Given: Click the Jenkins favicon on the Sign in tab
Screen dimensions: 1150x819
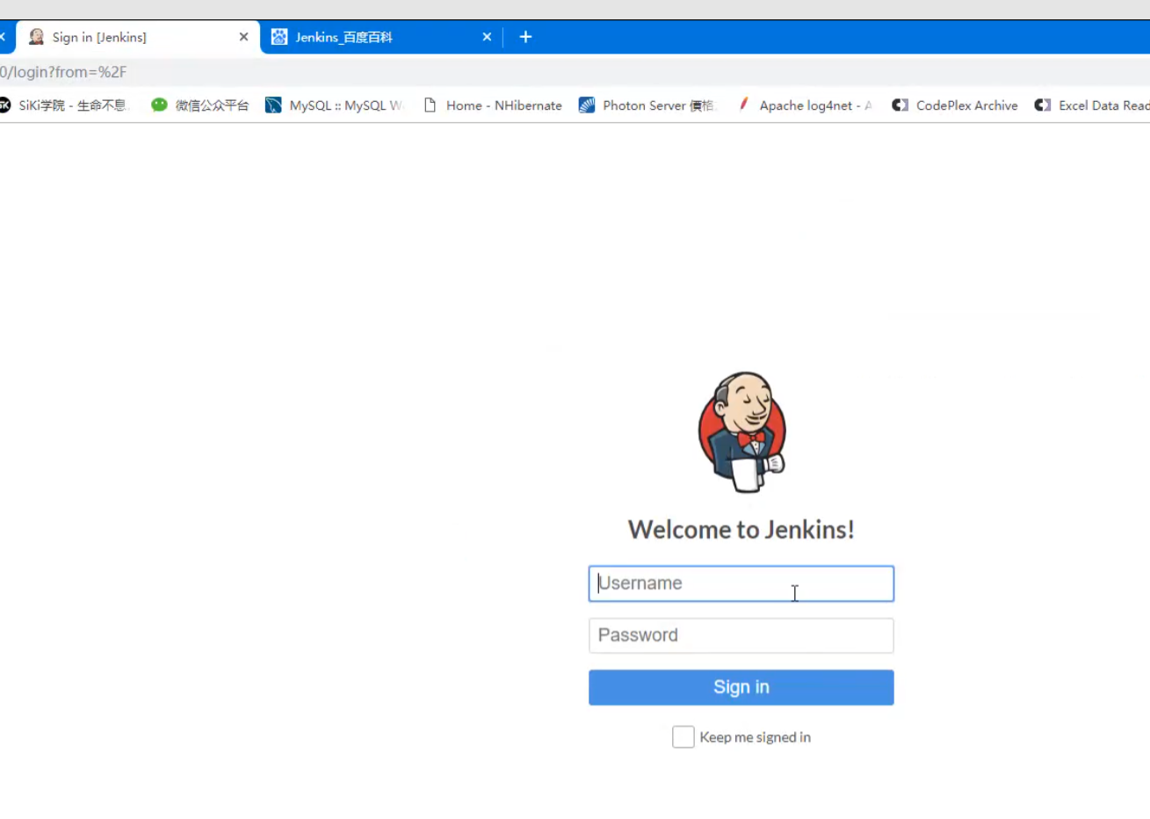Looking at the screenshot, I should (36, 37).
